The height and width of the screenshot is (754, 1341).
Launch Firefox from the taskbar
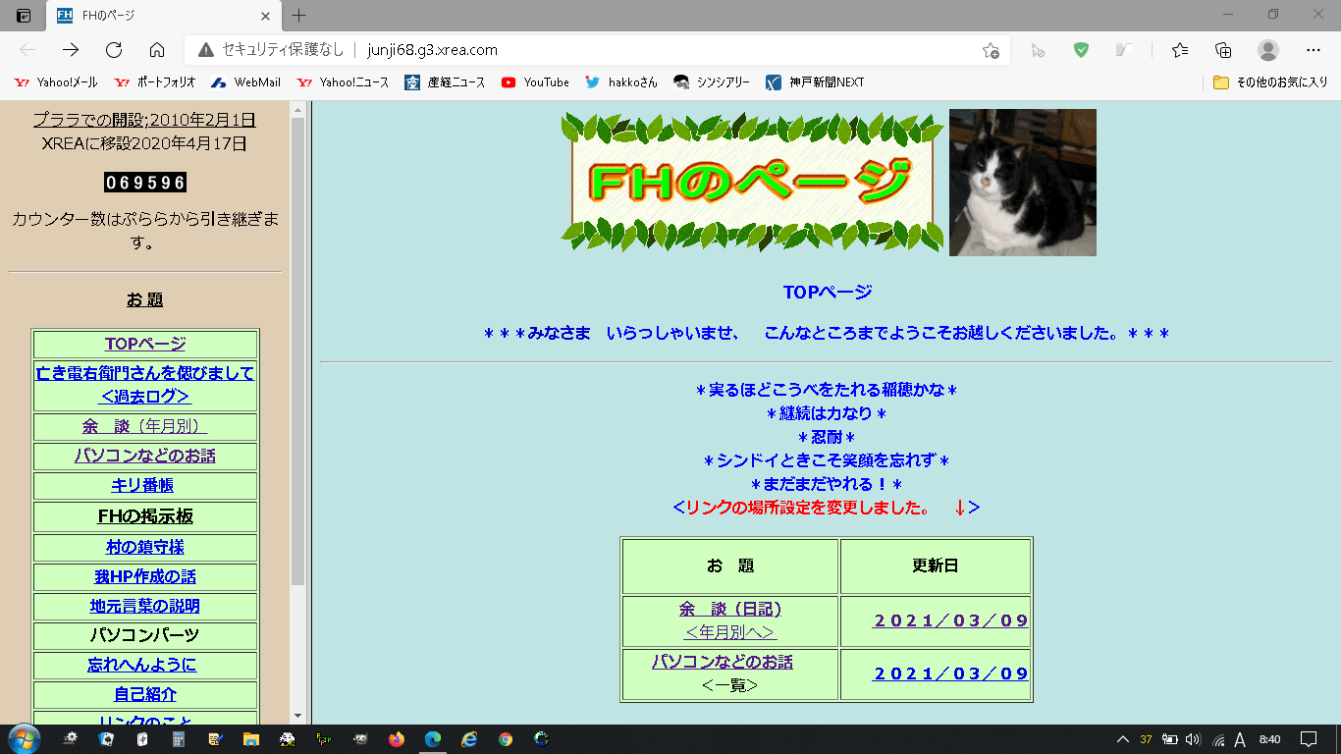pos(397,739)
